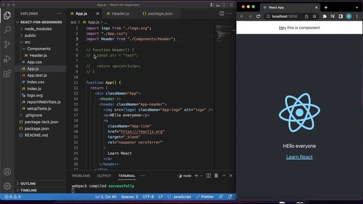Open the Extensions view
Image resolution: width=363 pixels, height=204 pixels.
pos(7,74)
